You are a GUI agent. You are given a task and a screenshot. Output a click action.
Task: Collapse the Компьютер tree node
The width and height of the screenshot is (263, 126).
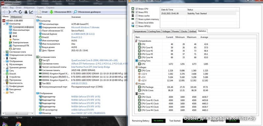tap(4, 24)
